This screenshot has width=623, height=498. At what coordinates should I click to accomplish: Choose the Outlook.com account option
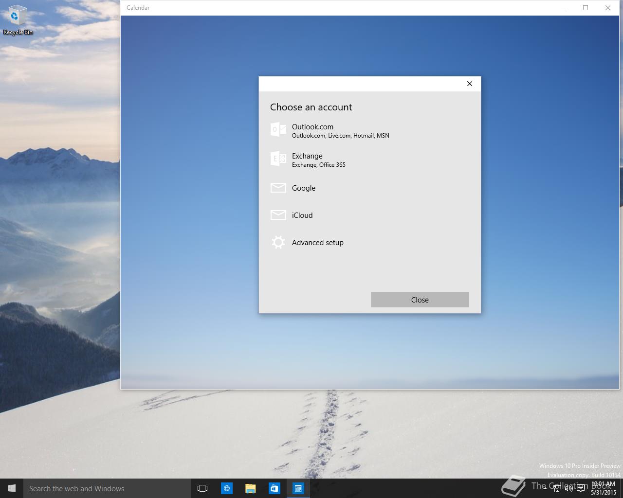pos(370,130)
